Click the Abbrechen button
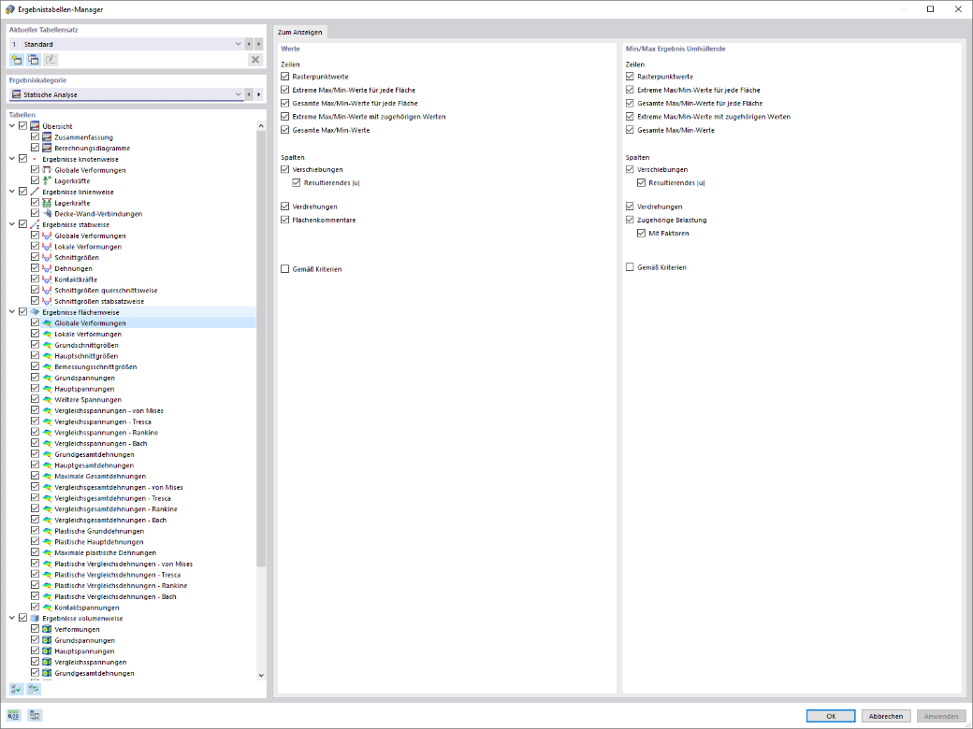Viewport: 973px width, 729px height. (x=885, y=716)
